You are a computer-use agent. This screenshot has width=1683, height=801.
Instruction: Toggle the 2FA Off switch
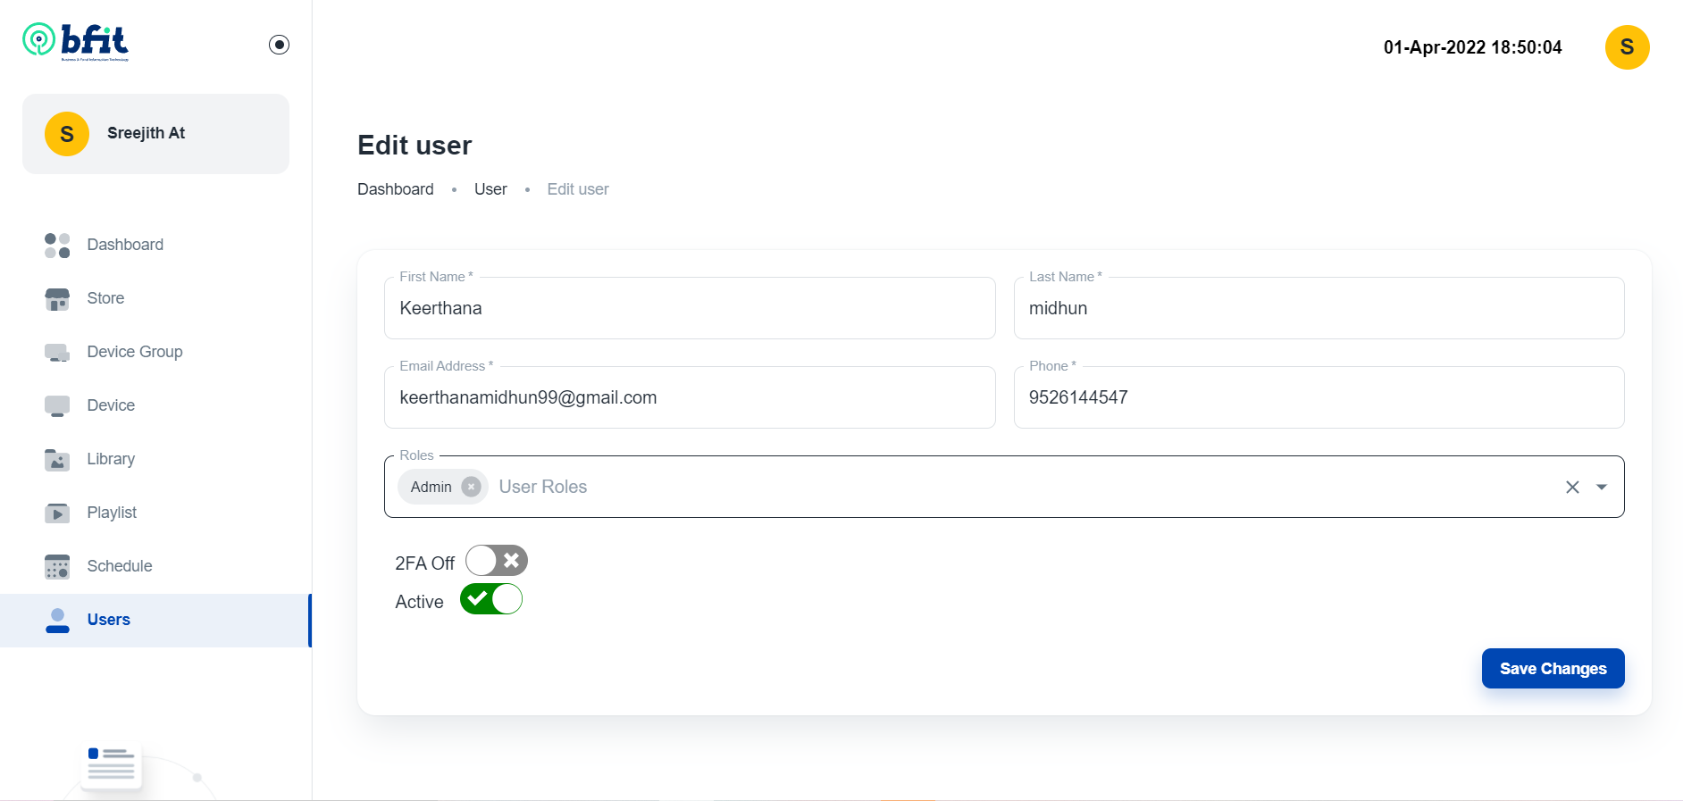[x=497, y=561]
